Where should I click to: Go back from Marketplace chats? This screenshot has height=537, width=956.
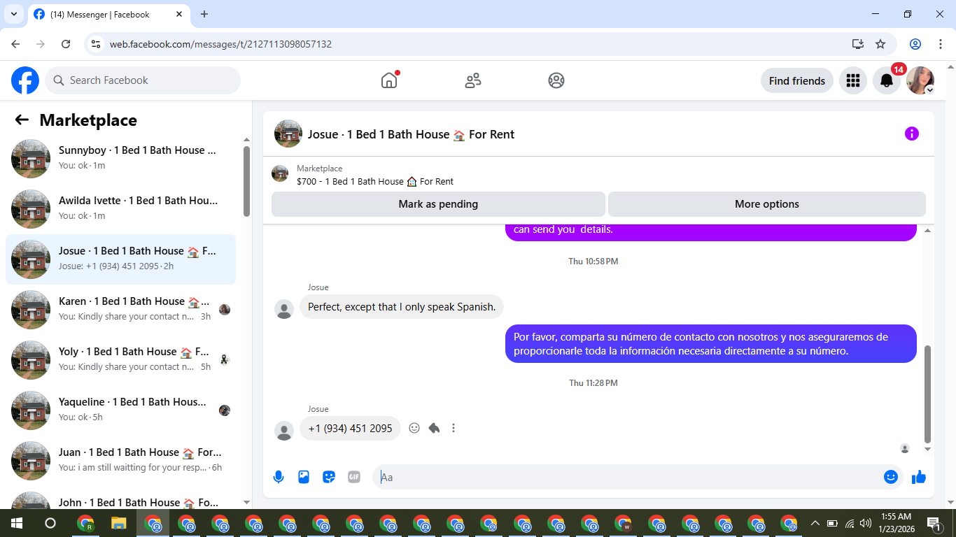(22, 120)
